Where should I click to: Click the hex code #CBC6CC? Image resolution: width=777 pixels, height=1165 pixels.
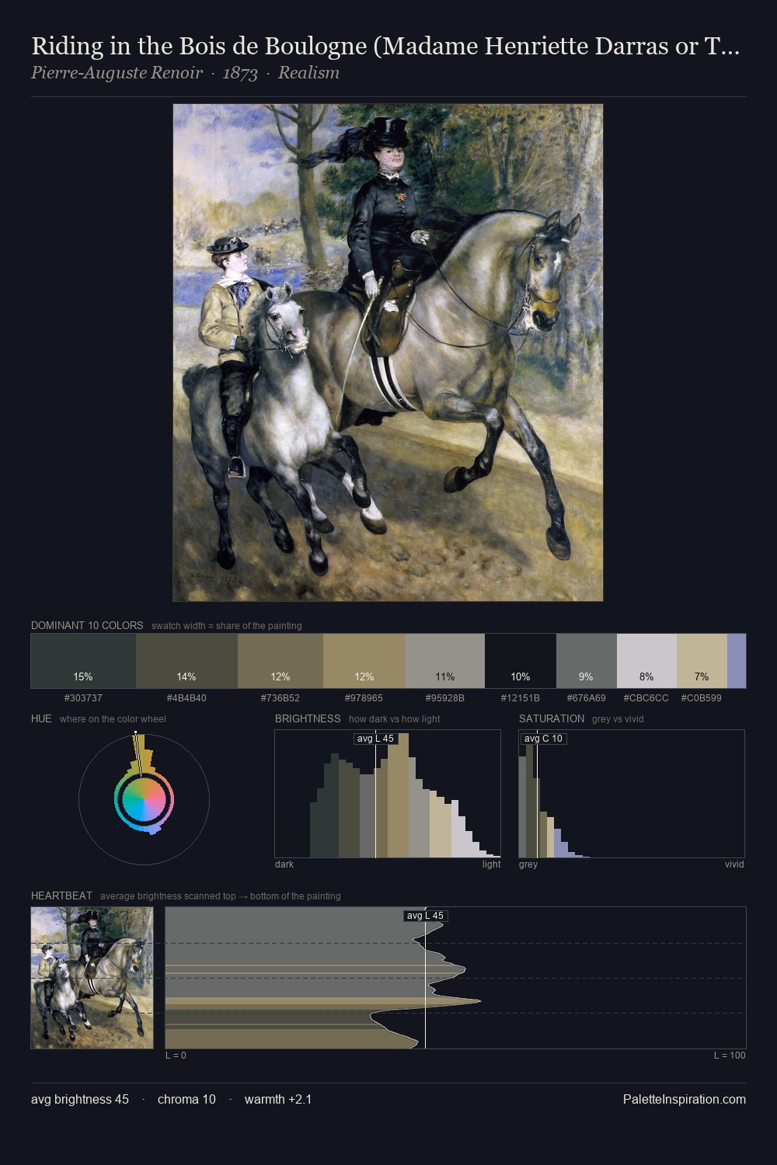tap(646, 698)
